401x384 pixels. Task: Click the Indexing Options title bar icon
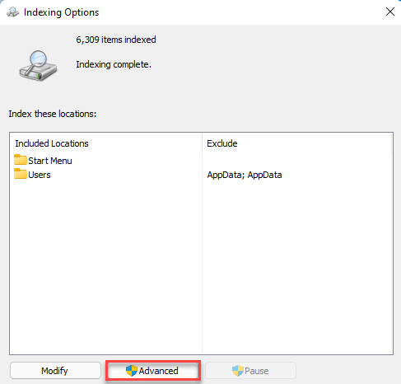13,12
